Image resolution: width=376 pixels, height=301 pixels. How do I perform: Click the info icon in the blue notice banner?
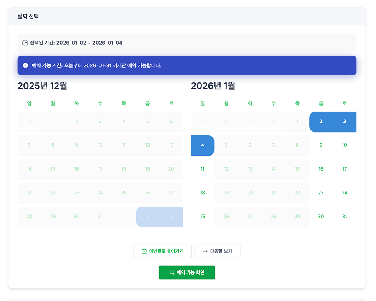tap(25, 65)
